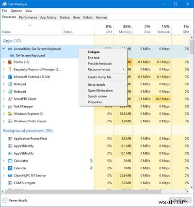Switch to the App history tab
This screenshot has height=207, width=194.
(x=48, y=17)
